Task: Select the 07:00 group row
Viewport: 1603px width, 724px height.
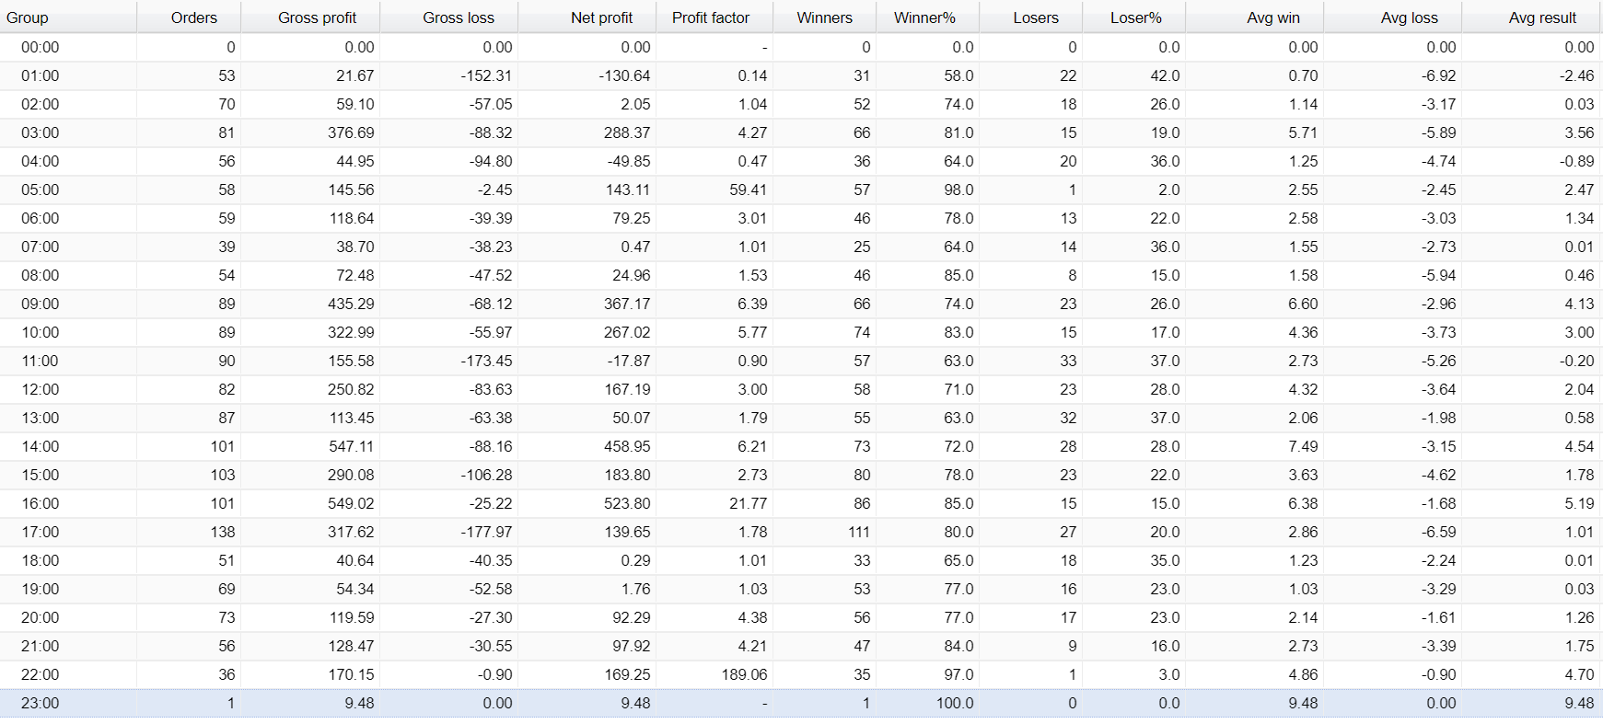Action: (x=801, y=247)
